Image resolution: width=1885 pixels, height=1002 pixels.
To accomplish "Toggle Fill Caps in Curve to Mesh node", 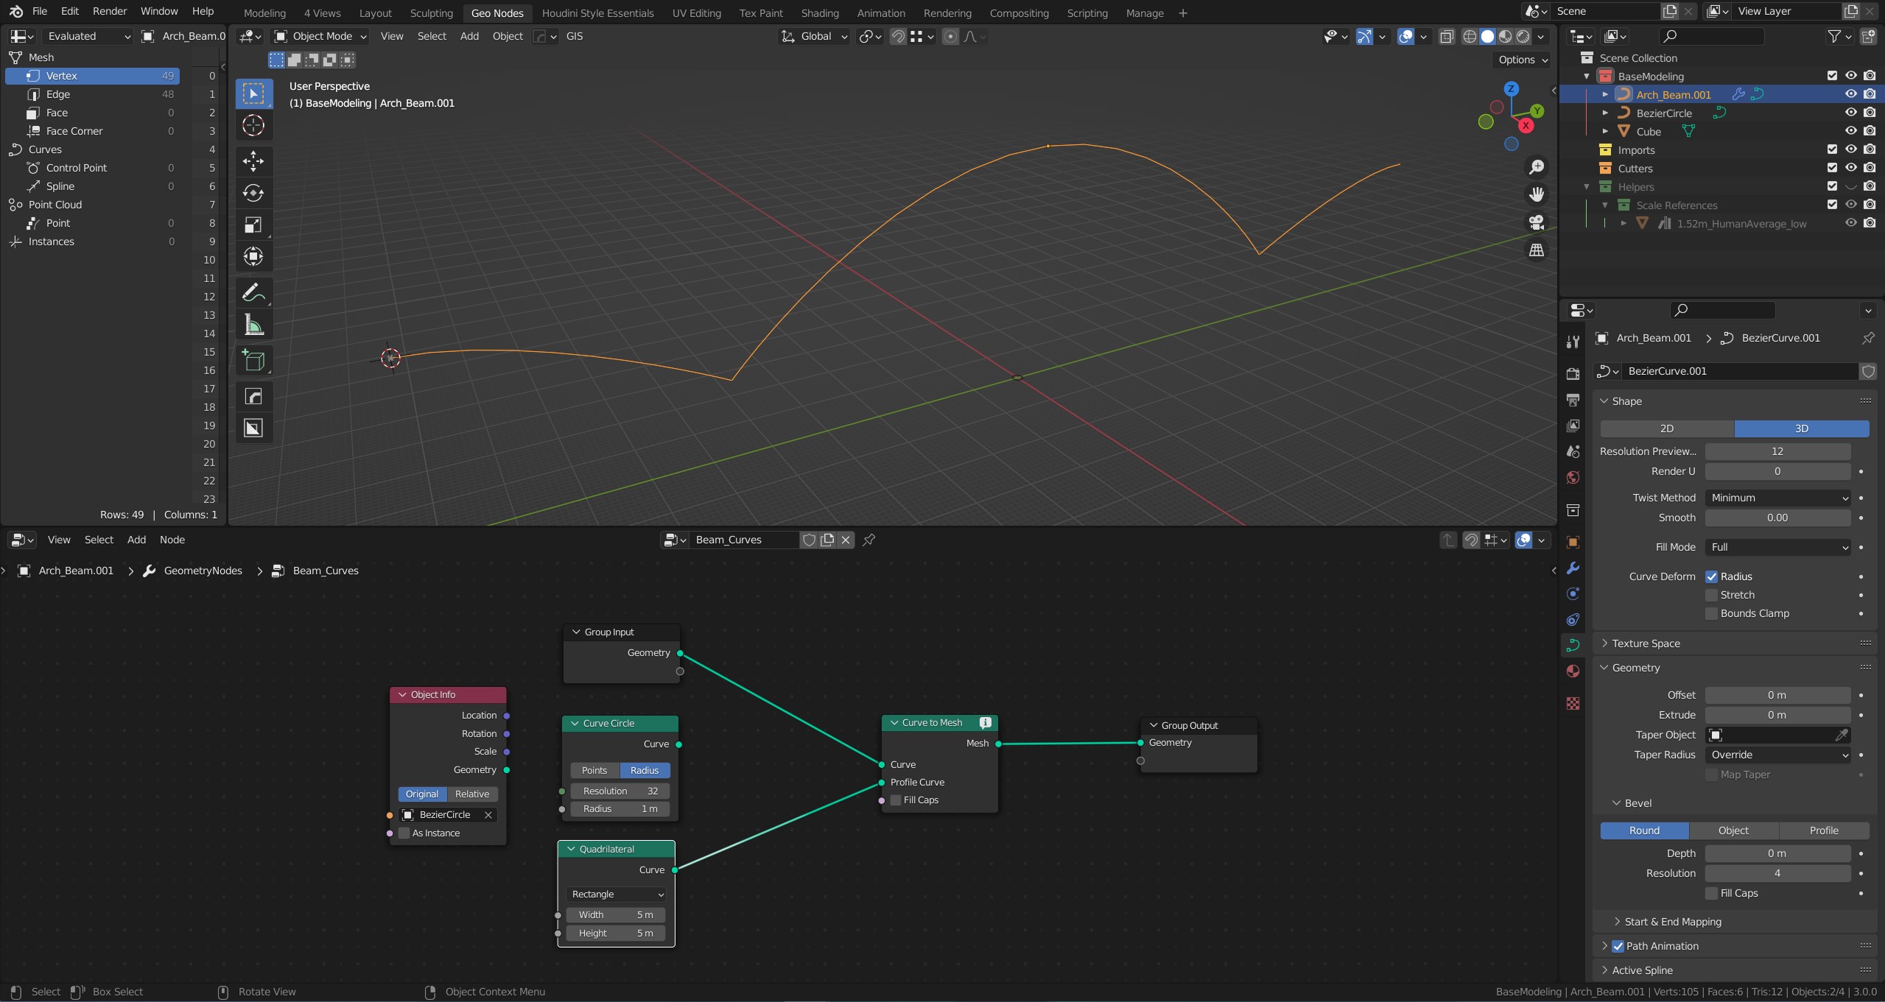I will [x=896, y=800].
